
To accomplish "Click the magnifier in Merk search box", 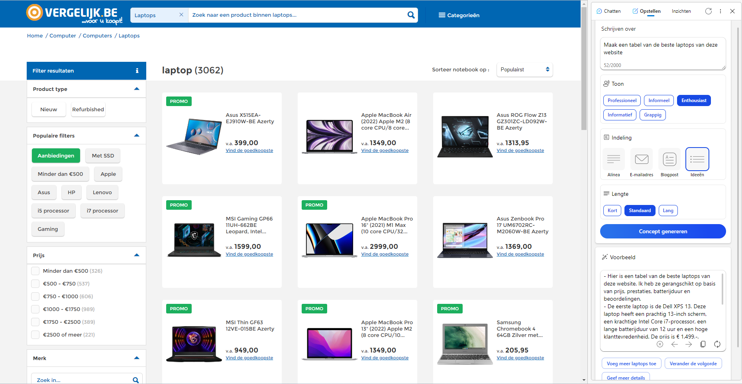I will click(135, 380).
